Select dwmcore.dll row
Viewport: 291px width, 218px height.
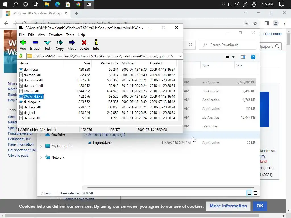[33, 80]
